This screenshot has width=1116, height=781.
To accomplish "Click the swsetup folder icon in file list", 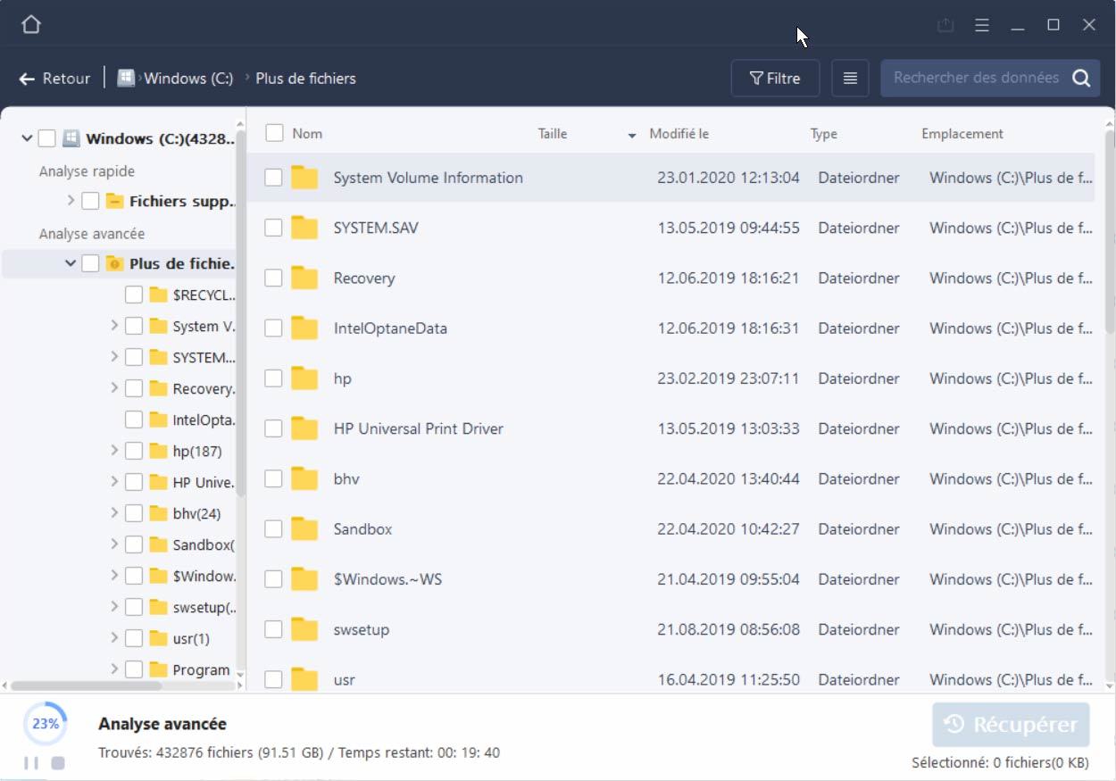I will click(x=304, y=629).
